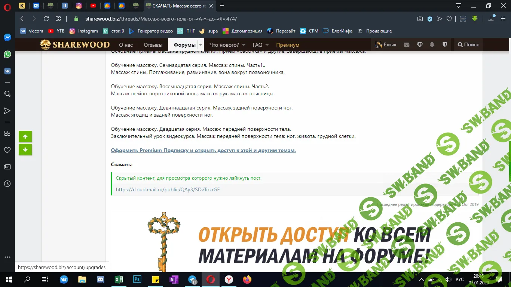
Task: Expand the Форумы dropdown arrow
Action: [x=201, y=45]
